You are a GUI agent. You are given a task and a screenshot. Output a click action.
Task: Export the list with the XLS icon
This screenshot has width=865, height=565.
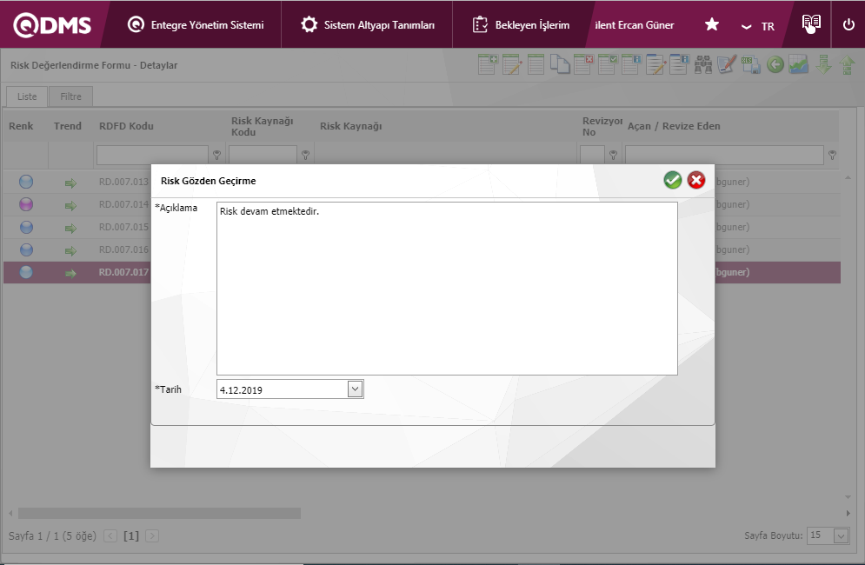click(x=751, y=65)
